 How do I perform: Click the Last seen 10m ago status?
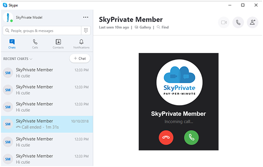[x=114, y=27]
